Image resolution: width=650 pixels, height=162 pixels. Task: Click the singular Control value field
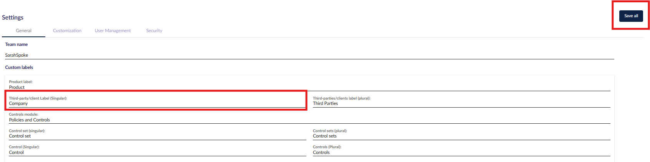pyautogui.click(x=157, y=152)
